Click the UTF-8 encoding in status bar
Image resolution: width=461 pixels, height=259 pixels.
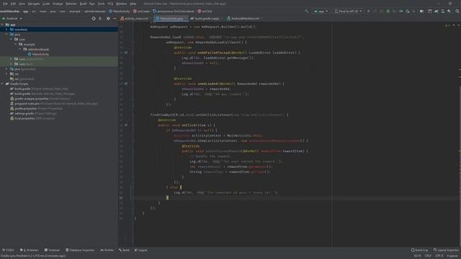coord(439,256)
